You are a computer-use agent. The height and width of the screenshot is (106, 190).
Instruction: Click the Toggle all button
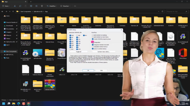[78, 52]
